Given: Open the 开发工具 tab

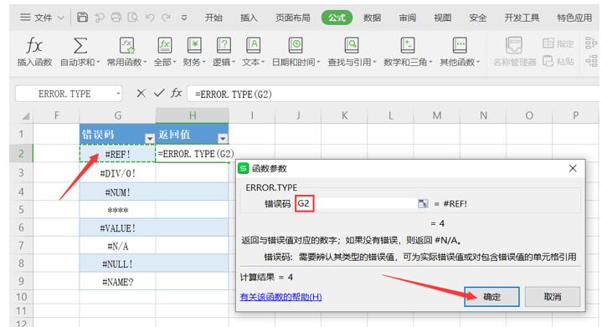Looking at the screenshot, I should pos(522,18).
